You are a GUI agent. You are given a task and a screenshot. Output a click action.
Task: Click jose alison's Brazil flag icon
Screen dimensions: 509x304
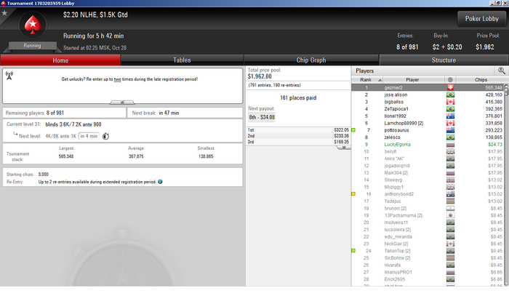(450, 95)
